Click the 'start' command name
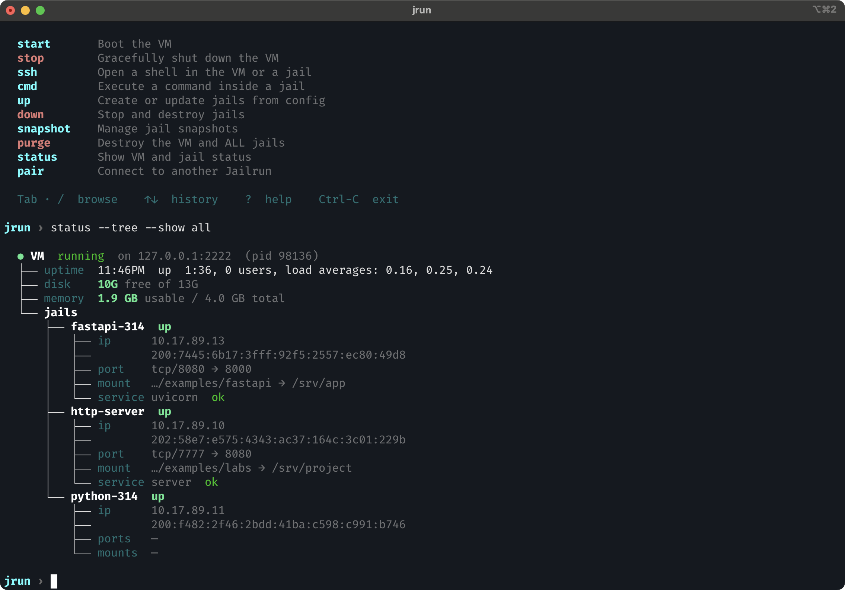Image resolution: width=845 pixels, height=590 pixels. point(34,44)
